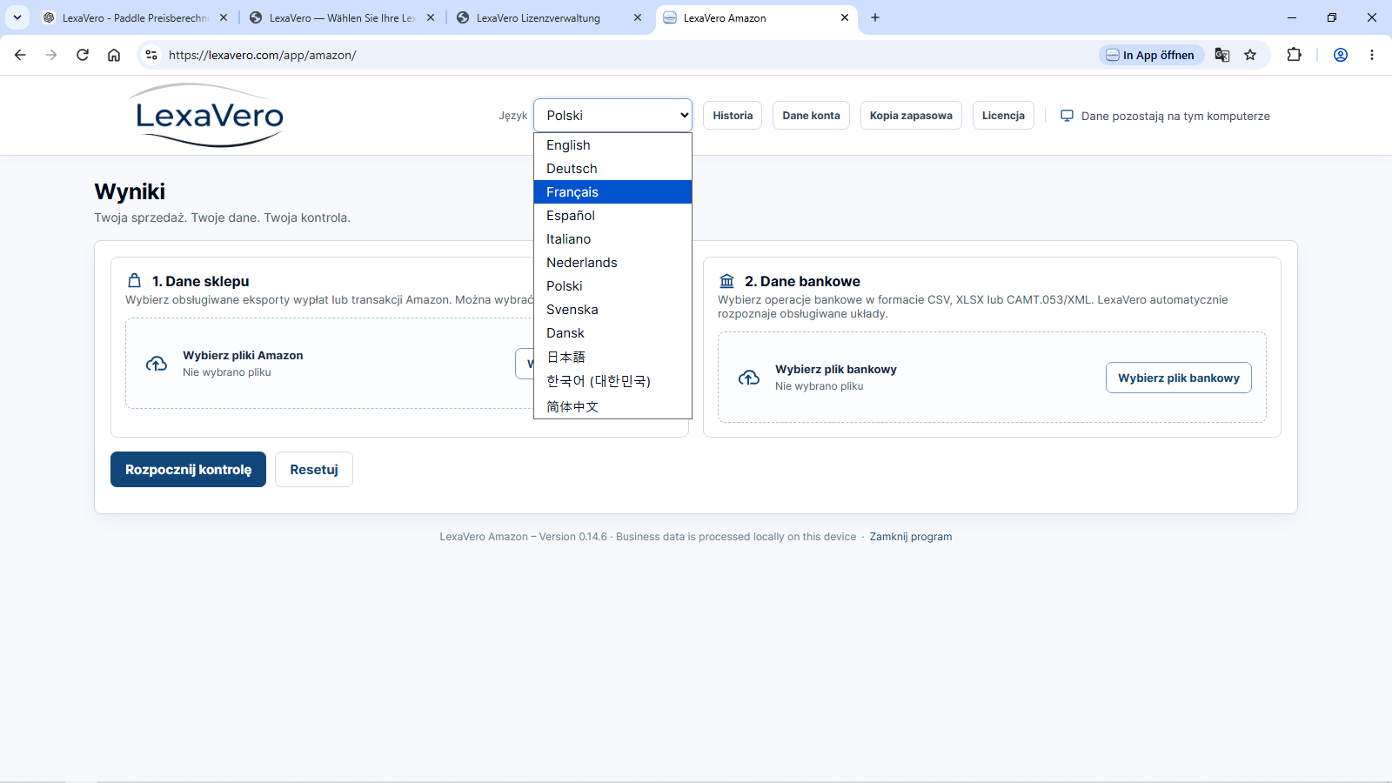Start the check with Rozpocznij kontrolę
The width and height of the screenshot is (1392, 783).
point(188,470)
